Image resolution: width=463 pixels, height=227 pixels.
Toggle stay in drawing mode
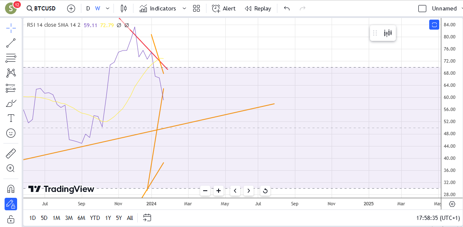pos(11,204)
